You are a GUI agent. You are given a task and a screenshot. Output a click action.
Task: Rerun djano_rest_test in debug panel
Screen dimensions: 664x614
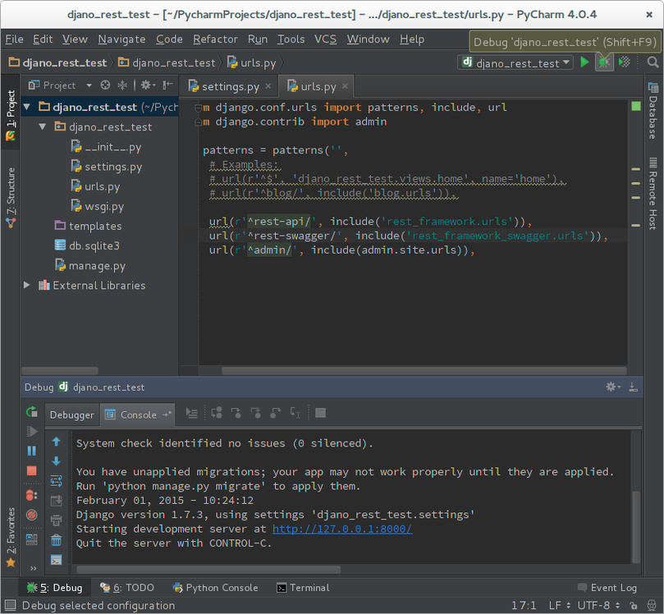(32, 411)
